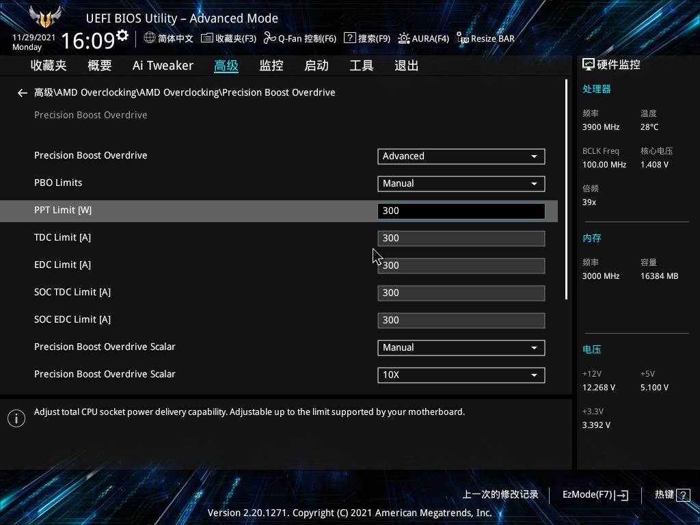Open PBO Limits Manual dropdown
This screenshot has height=525, width=700.
(x=461, y=183)
